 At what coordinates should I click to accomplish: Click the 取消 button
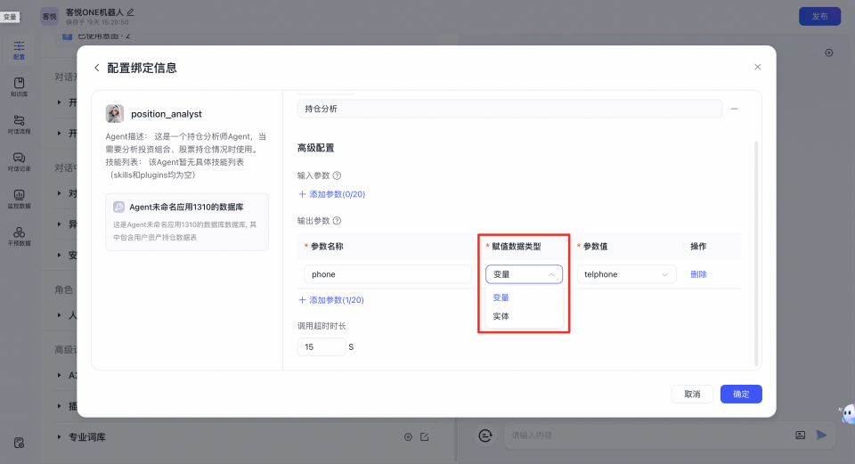(692, 395)
